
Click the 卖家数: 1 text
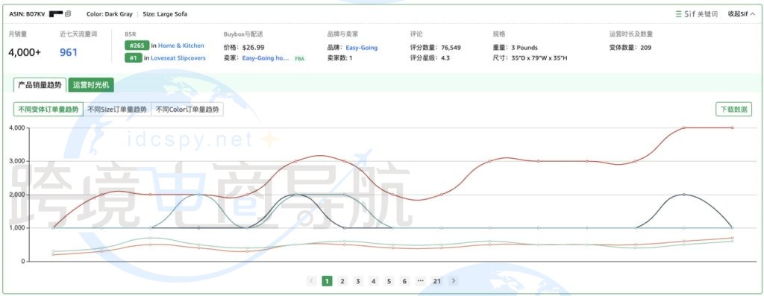pos(339,58)
